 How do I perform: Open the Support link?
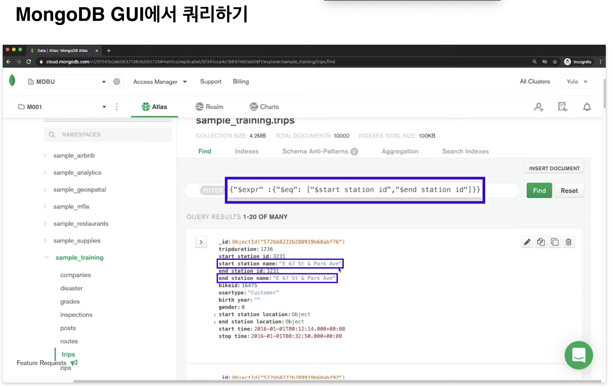(211, 82)
